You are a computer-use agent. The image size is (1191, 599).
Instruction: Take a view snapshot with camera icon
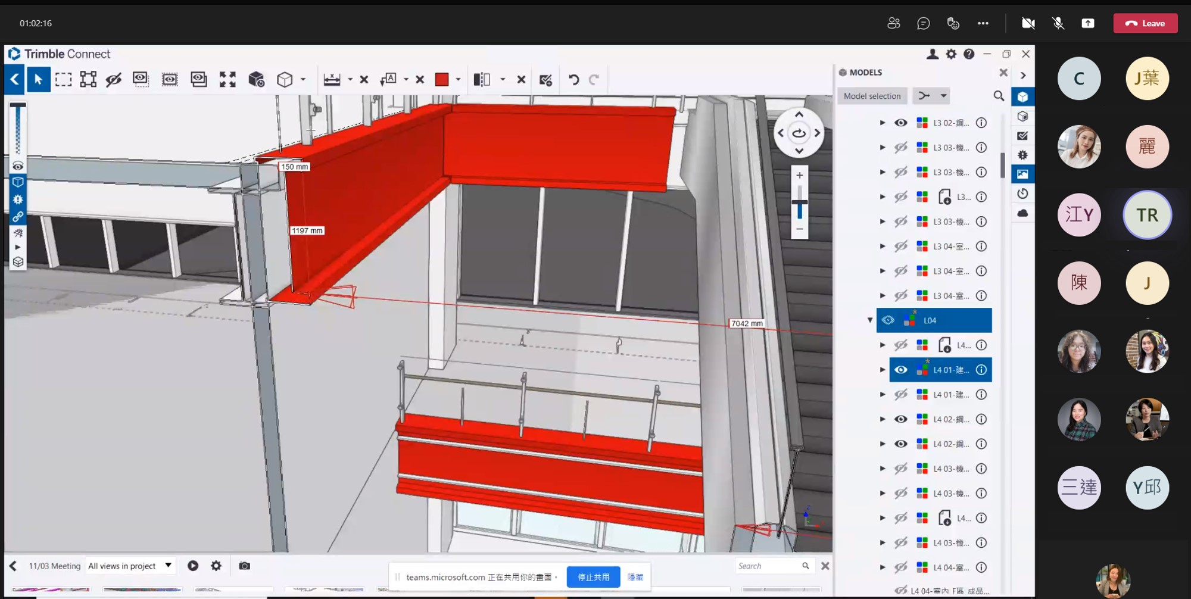coord(244,566)
